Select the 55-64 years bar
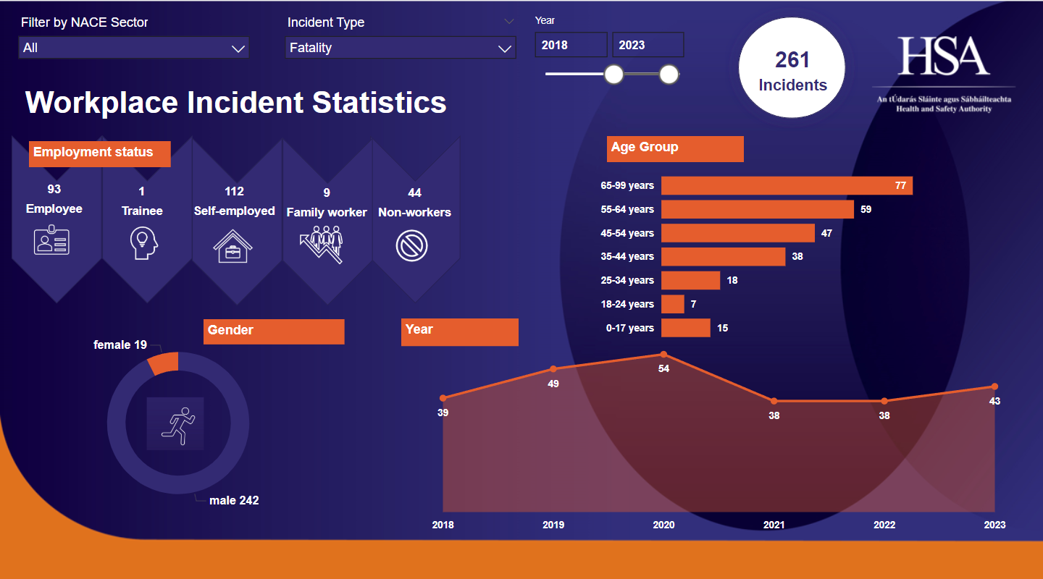This screenshot has height=579, width=1043. click(758, 209)
